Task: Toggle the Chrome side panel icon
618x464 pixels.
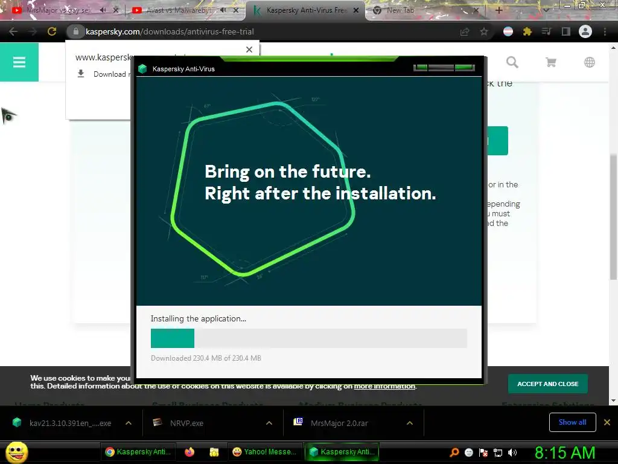Action: [565, 31]
